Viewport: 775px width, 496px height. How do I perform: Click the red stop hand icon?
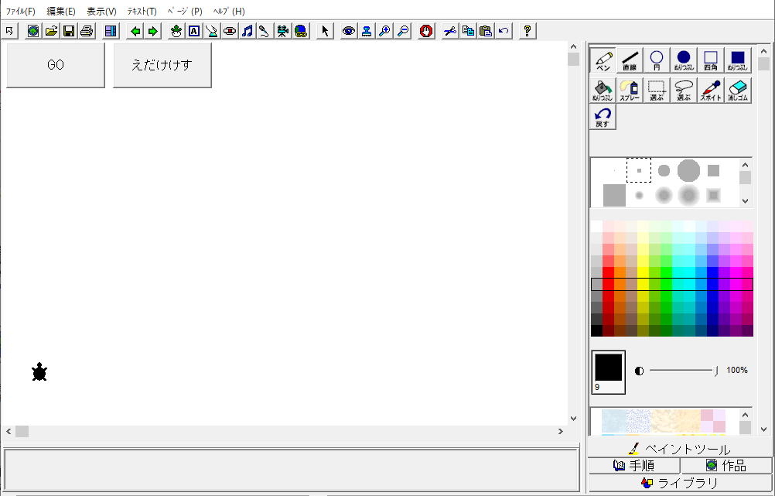[426, 31]
